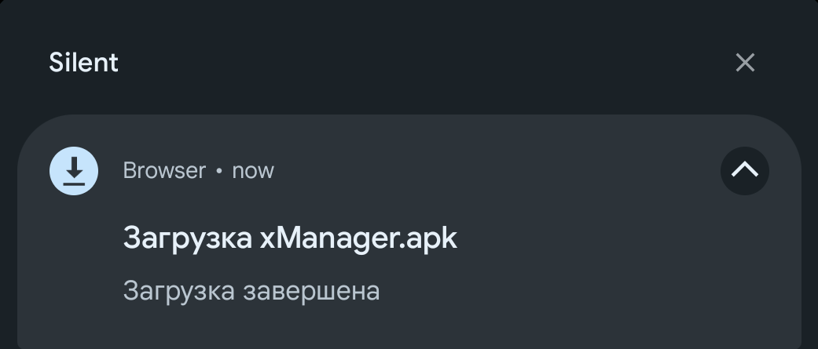Image resolution: width=818 pixels, height=349 pixels.
Task: Select the 'Silent' section header
Action: 83,63
